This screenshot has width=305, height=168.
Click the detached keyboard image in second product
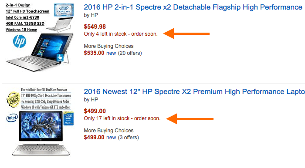[x=41, y=150]
